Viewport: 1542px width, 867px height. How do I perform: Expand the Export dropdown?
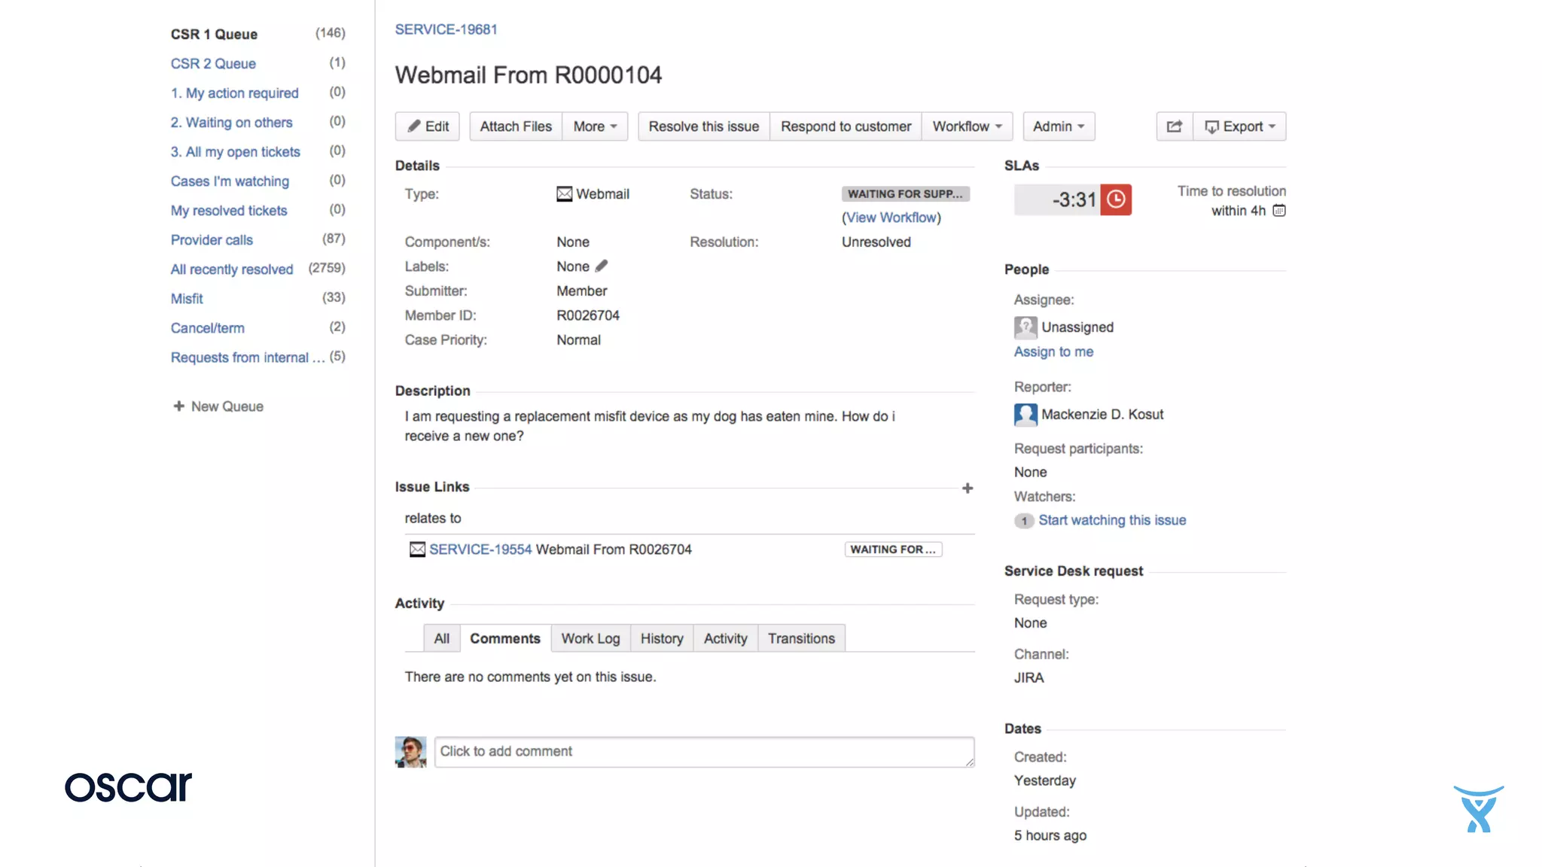tap(1240, 126)
